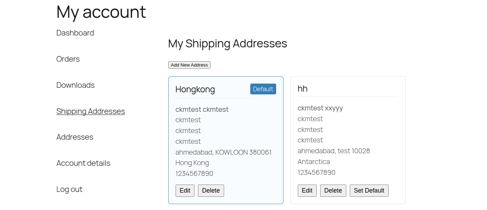Click the Log out link

(69, 189)
